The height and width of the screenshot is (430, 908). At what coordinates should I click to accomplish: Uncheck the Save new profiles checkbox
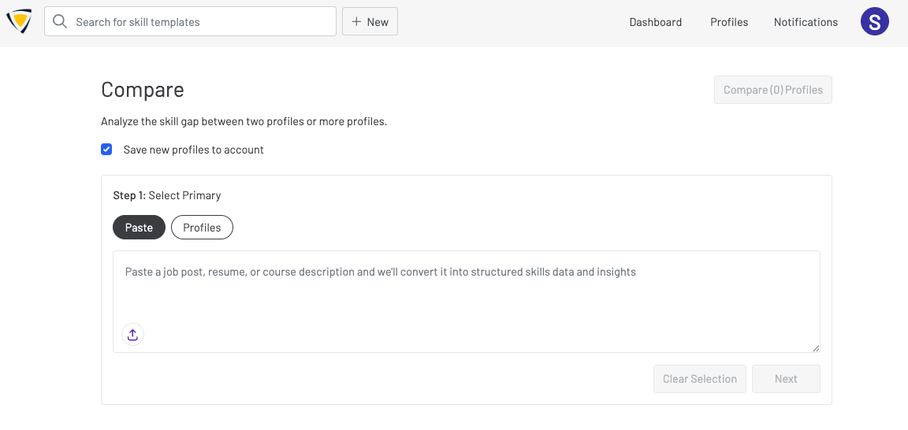(106, 150)
